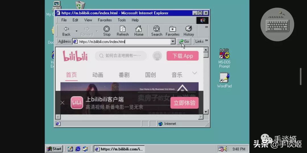This screenshot has width=307, height=153.
Task: Click the Internet zone status bar text
Action: 170,124
